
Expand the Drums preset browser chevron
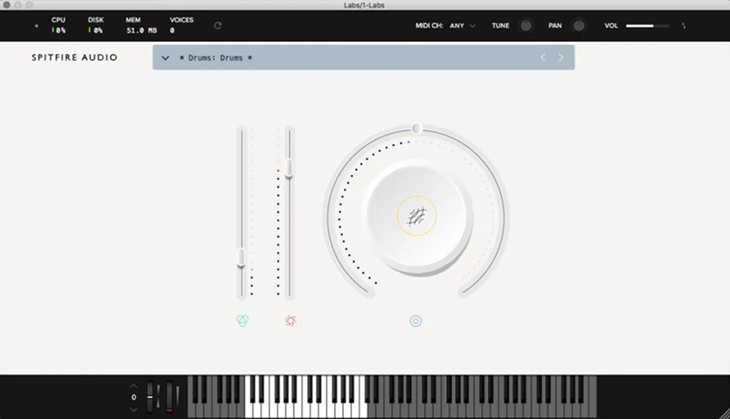pos(165,57)
